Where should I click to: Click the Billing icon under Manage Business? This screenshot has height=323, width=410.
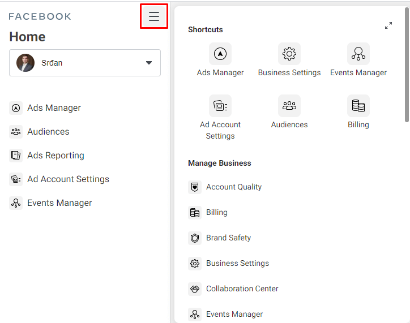coord(195,213)
